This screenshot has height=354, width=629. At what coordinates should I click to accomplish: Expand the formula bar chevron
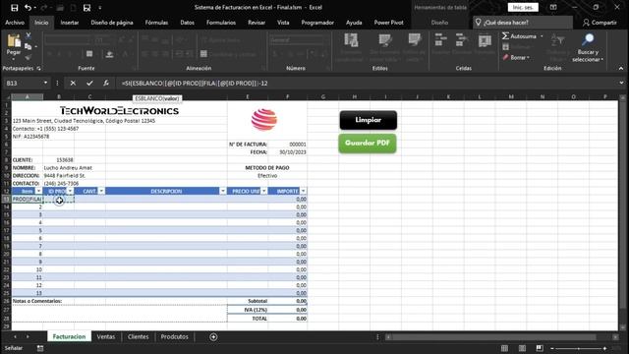621,83
